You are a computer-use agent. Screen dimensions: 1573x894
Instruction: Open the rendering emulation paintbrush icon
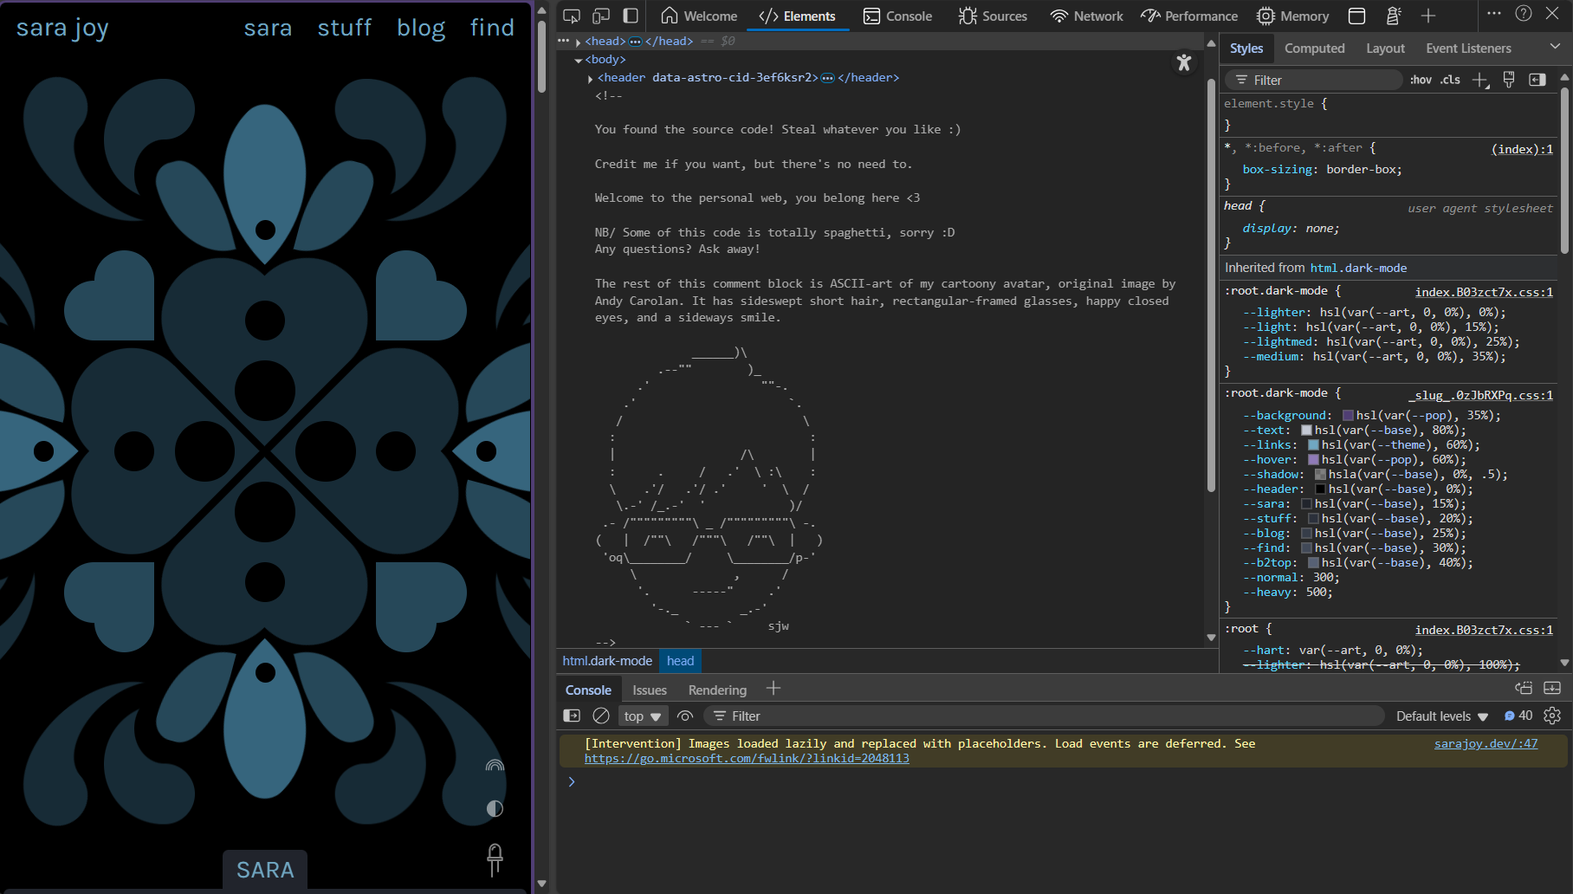tap(1509, 80)
